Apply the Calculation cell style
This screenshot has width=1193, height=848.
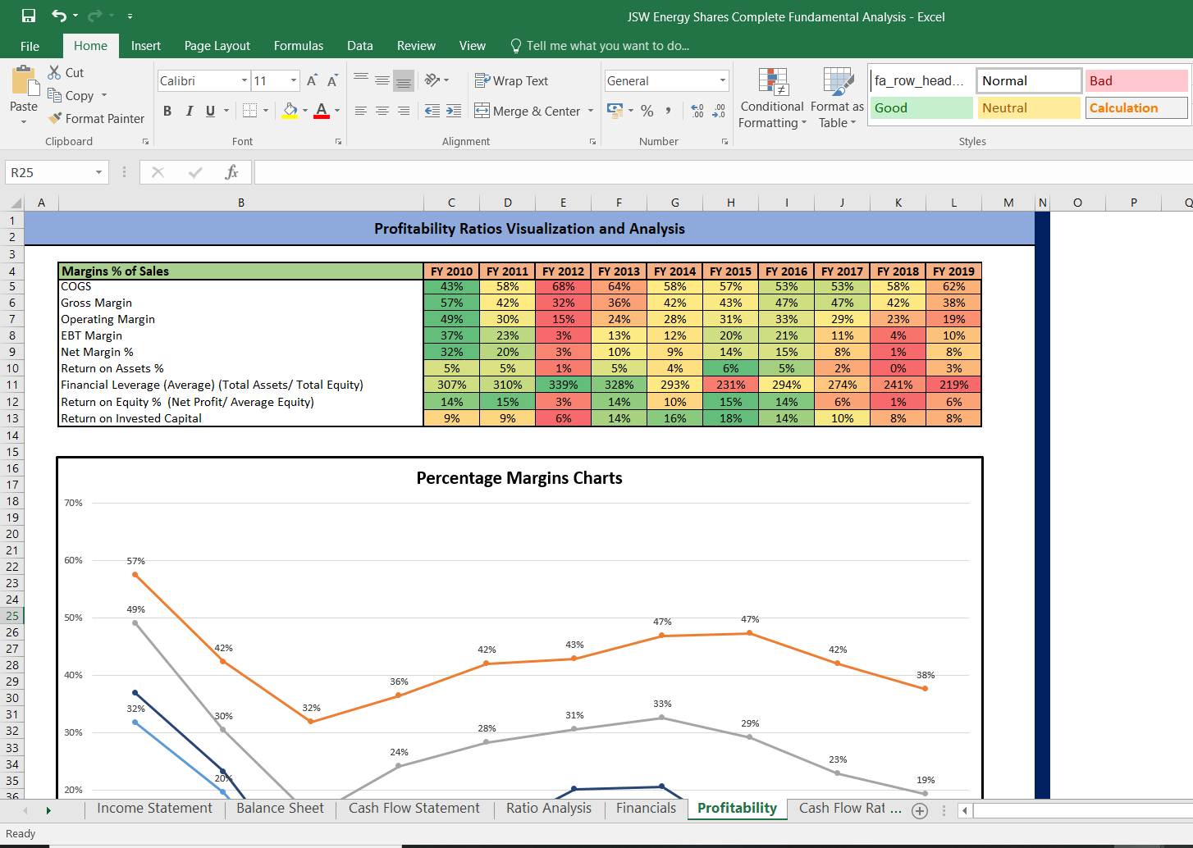tap(1136, 107)
